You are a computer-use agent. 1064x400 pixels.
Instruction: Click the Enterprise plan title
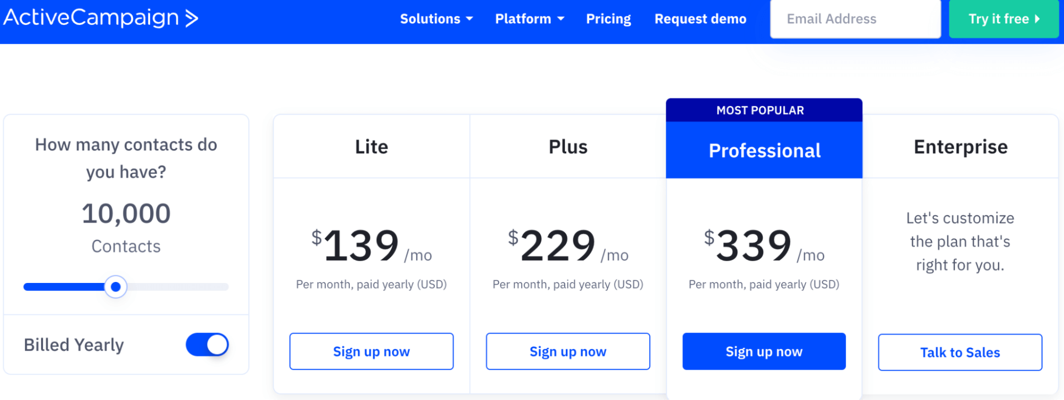959,147
